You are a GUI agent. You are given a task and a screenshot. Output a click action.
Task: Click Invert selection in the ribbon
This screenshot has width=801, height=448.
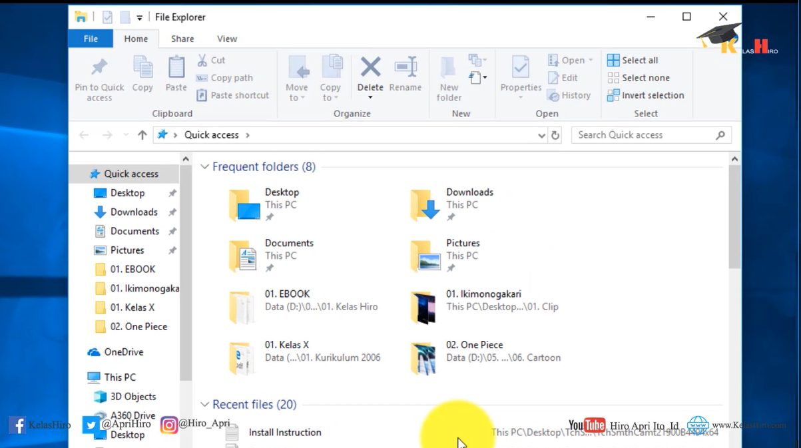[645, 95]
